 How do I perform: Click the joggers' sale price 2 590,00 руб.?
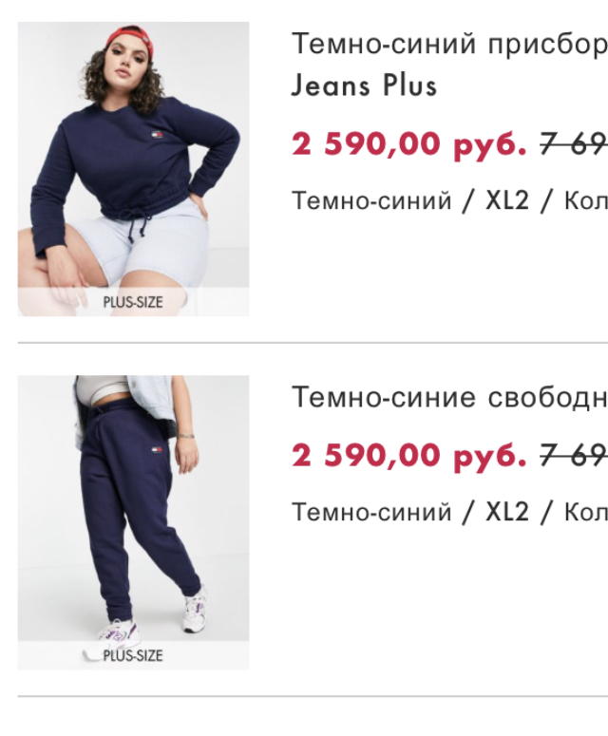(408, 455)
